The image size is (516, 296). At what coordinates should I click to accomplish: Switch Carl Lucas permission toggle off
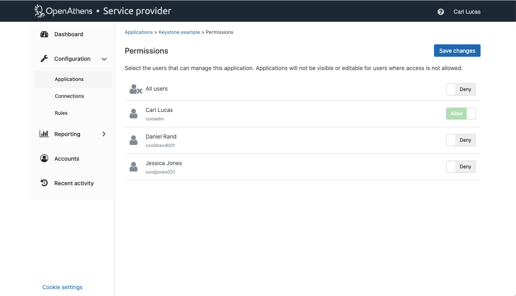460,114
